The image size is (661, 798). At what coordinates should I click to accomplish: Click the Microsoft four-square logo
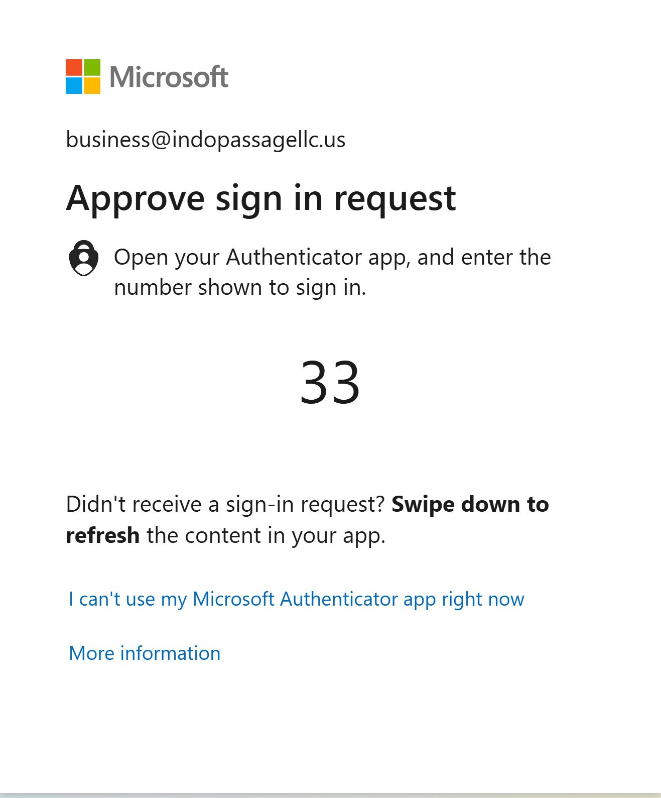(x=83, y=77)
